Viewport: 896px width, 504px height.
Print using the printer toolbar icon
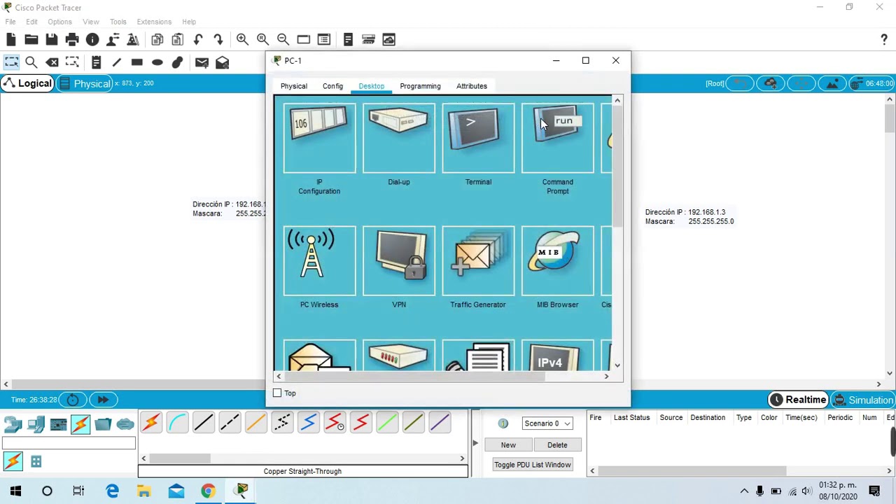(71, 40)
